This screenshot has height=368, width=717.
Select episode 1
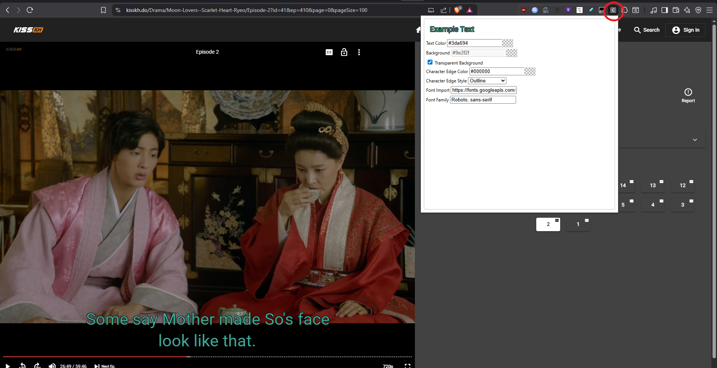click(x=578, y=224)
